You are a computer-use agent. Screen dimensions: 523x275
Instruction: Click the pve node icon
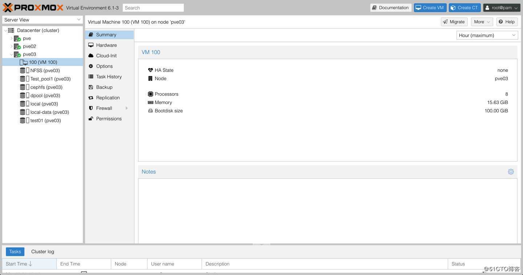[x=17, y=38]
